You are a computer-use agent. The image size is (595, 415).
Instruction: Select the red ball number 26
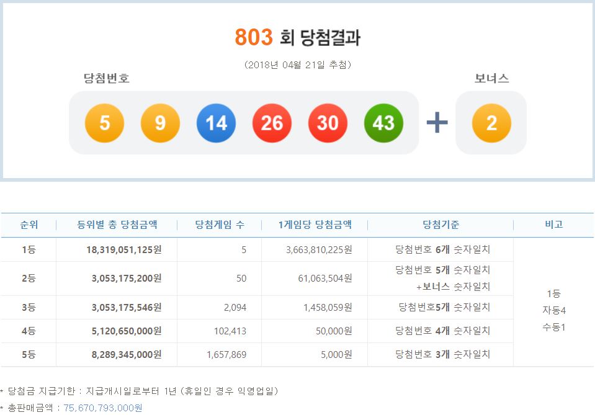[x=272, y=123]
